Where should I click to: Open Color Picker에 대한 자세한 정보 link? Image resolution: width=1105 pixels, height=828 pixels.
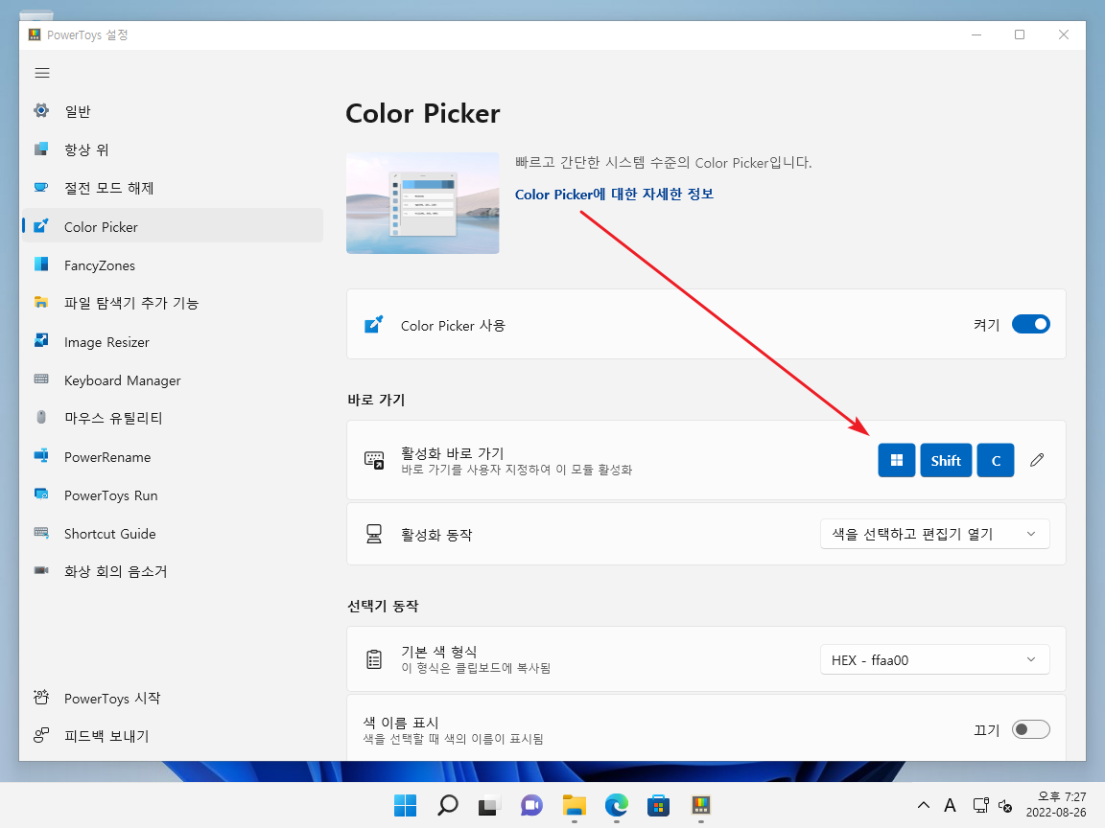point(614,195)
